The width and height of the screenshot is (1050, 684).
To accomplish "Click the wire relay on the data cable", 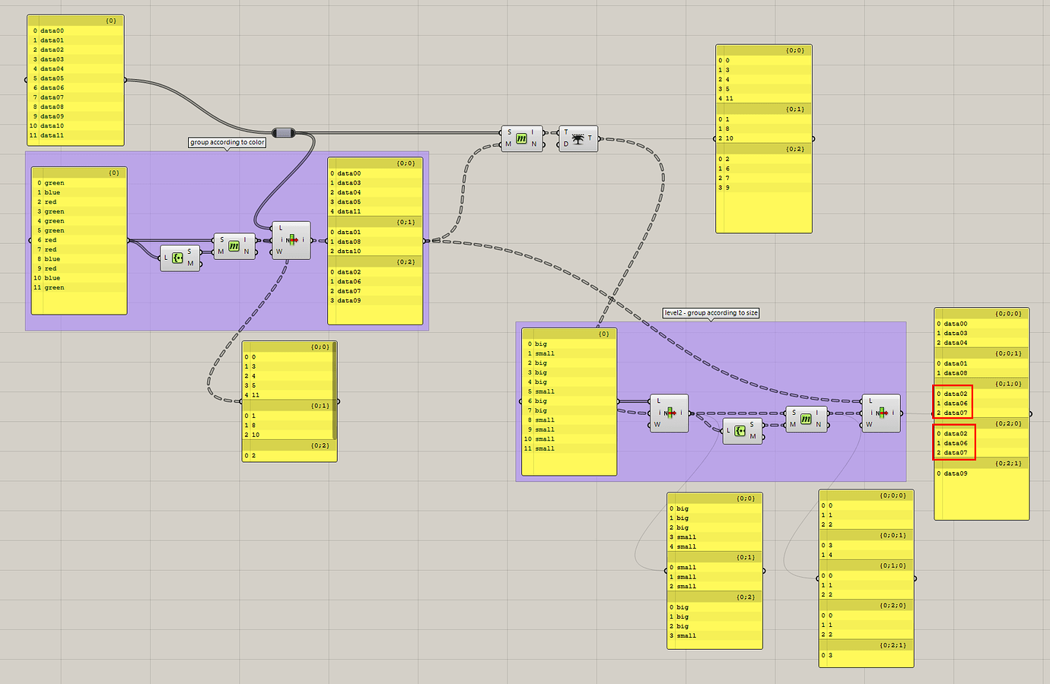I will coord(282,131).
